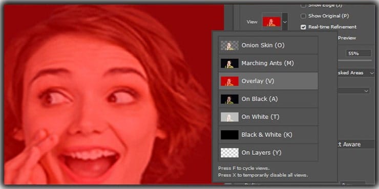Viewport: 379px width, 189px height.
Task: Open the View mode dropdown arrow
Action: click(285, 21)
